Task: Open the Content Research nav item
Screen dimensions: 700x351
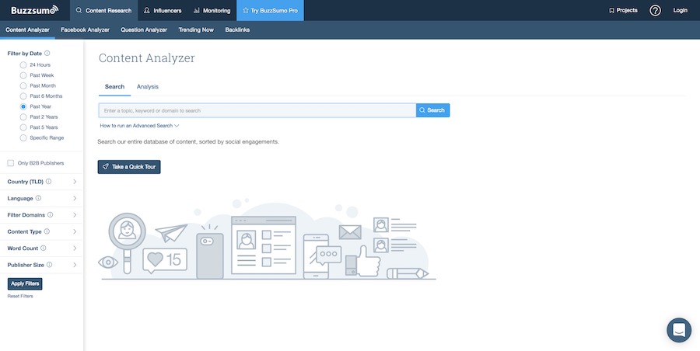Action: [x=104, y=10]
